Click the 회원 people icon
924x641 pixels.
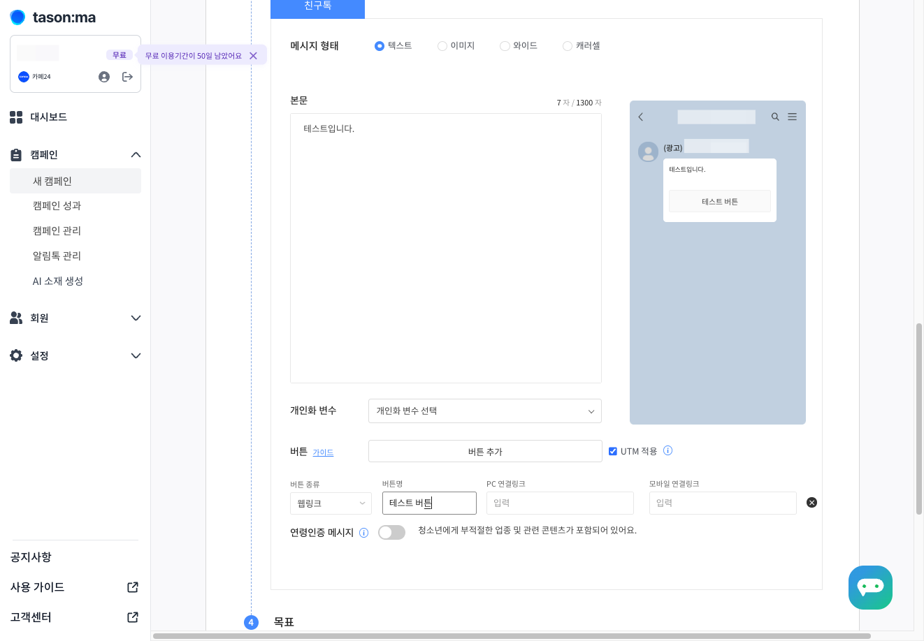(16, 318)
